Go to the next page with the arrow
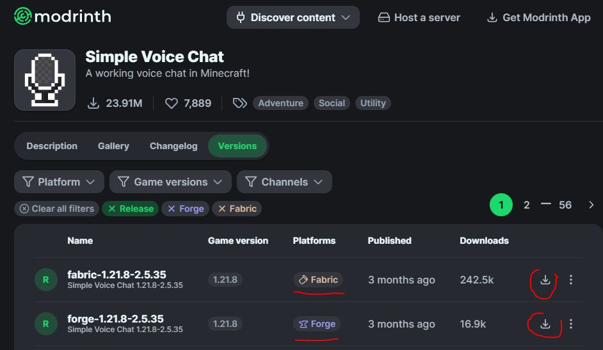The image size is (603, 350). pos(591,205)
